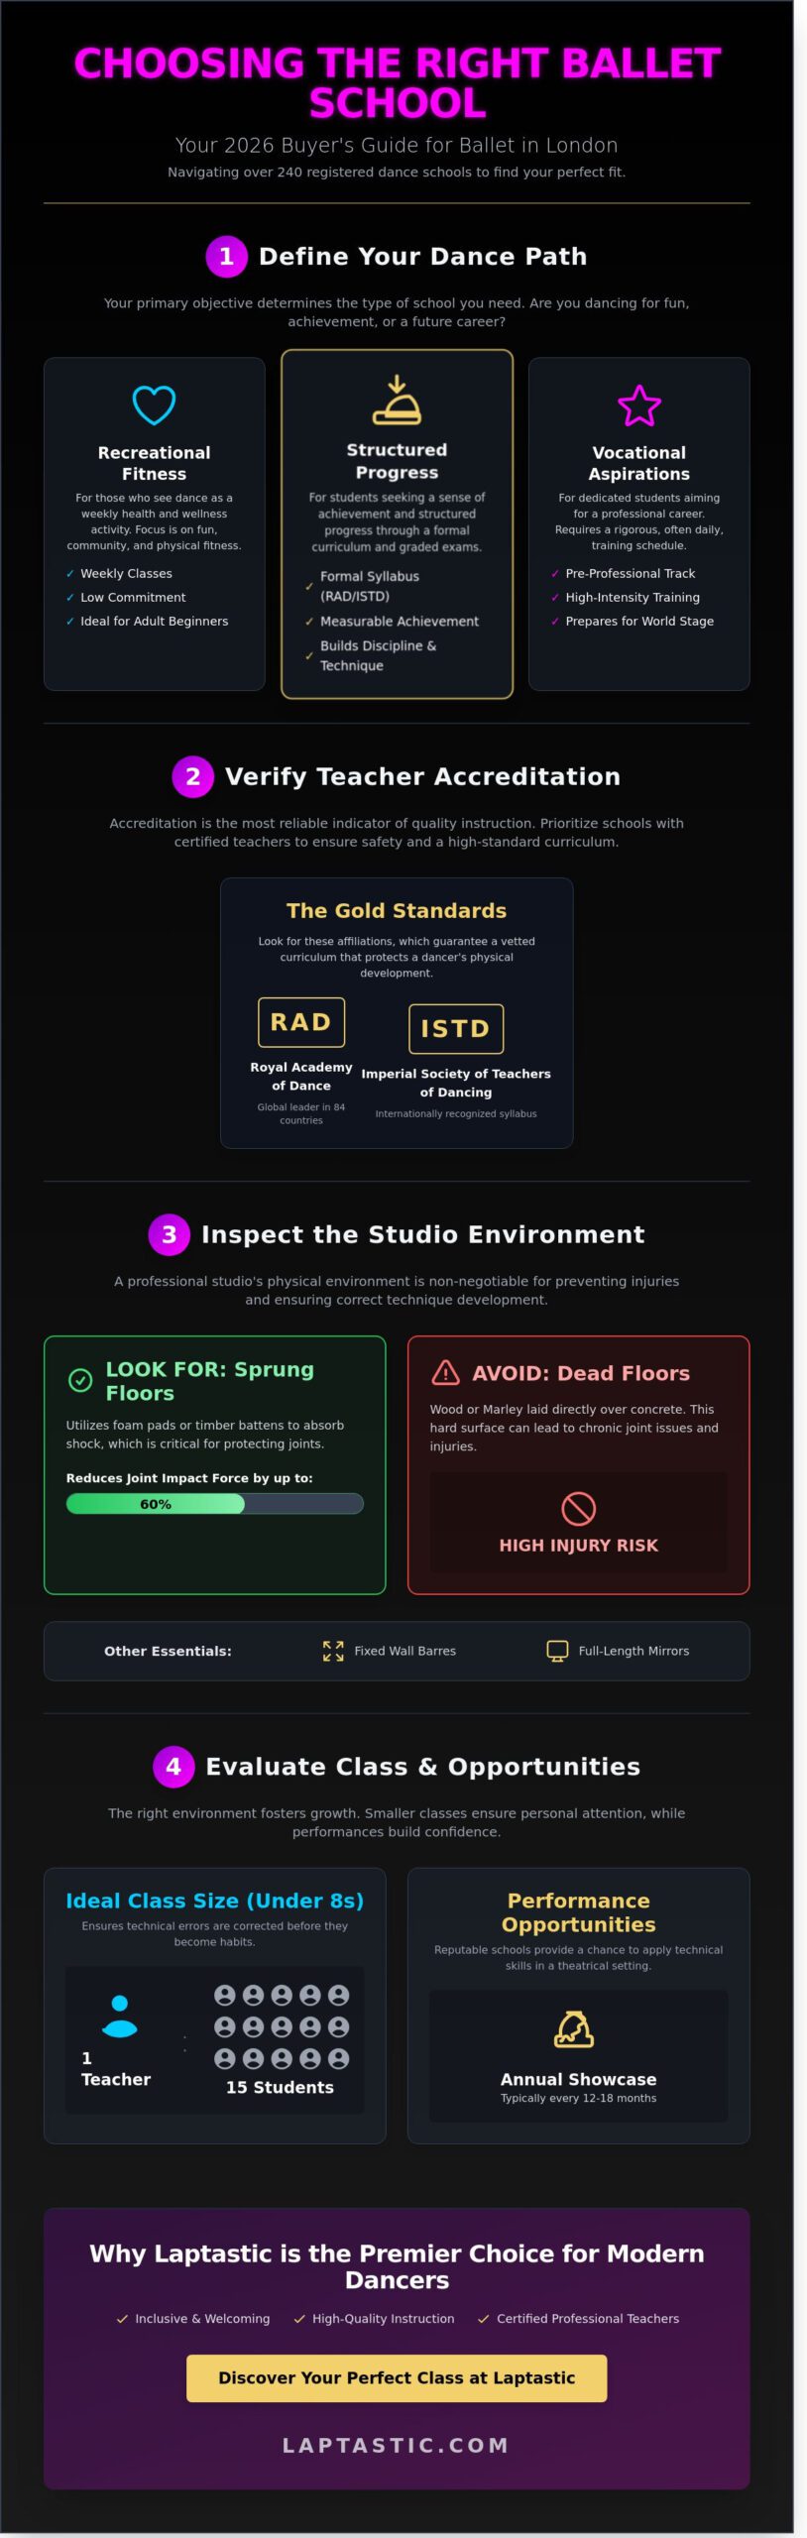Viewport: 807px width, 2538px height.
Task: Click the Weekly Classes checkmark item
Action: point(119,573)
